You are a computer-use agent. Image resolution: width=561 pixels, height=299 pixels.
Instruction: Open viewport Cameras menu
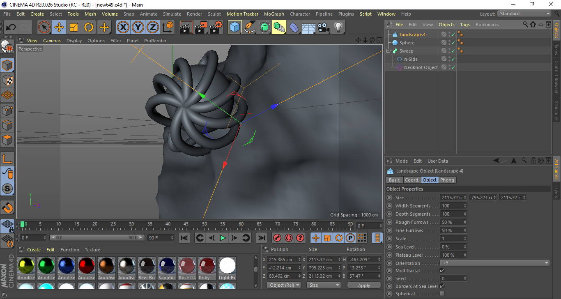[x=52, y=41]
